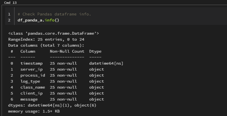Click the 'datetime64[ns]' dtype of timestamp row
The width and height of the screenshot is (227, 116).
coord(106,63)
